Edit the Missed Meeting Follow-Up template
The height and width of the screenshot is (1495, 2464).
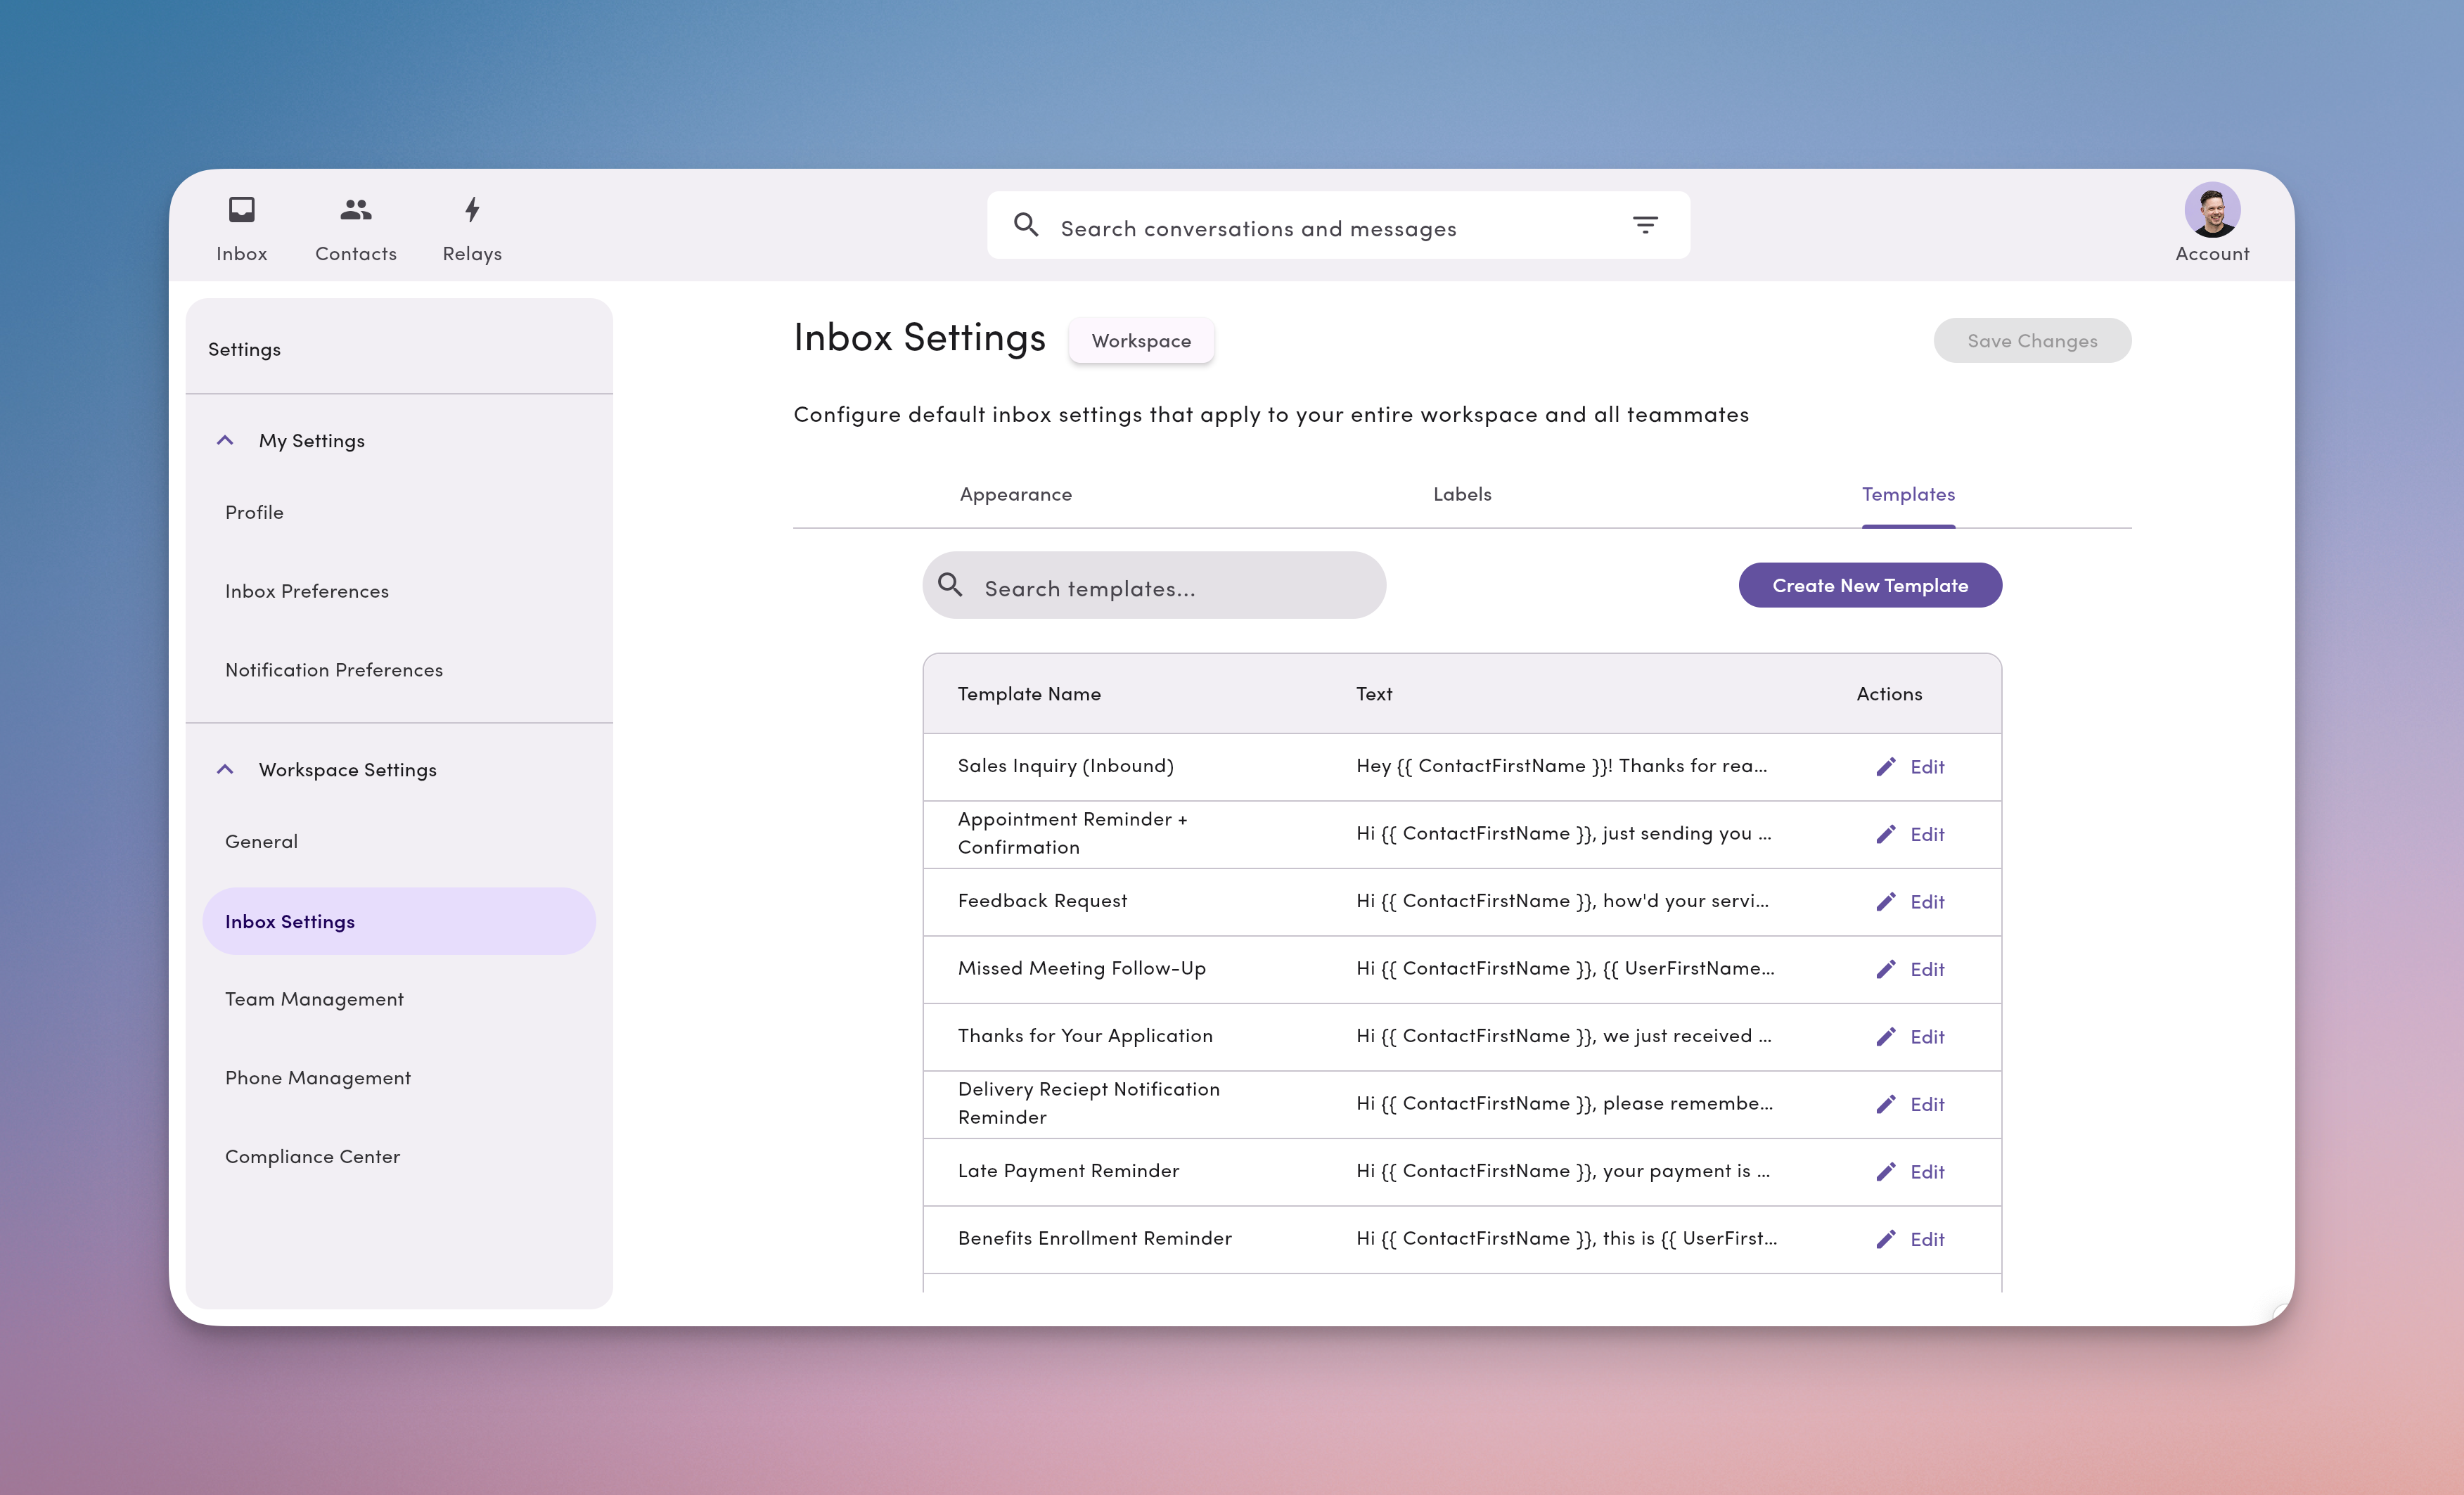coord(1887,968)
